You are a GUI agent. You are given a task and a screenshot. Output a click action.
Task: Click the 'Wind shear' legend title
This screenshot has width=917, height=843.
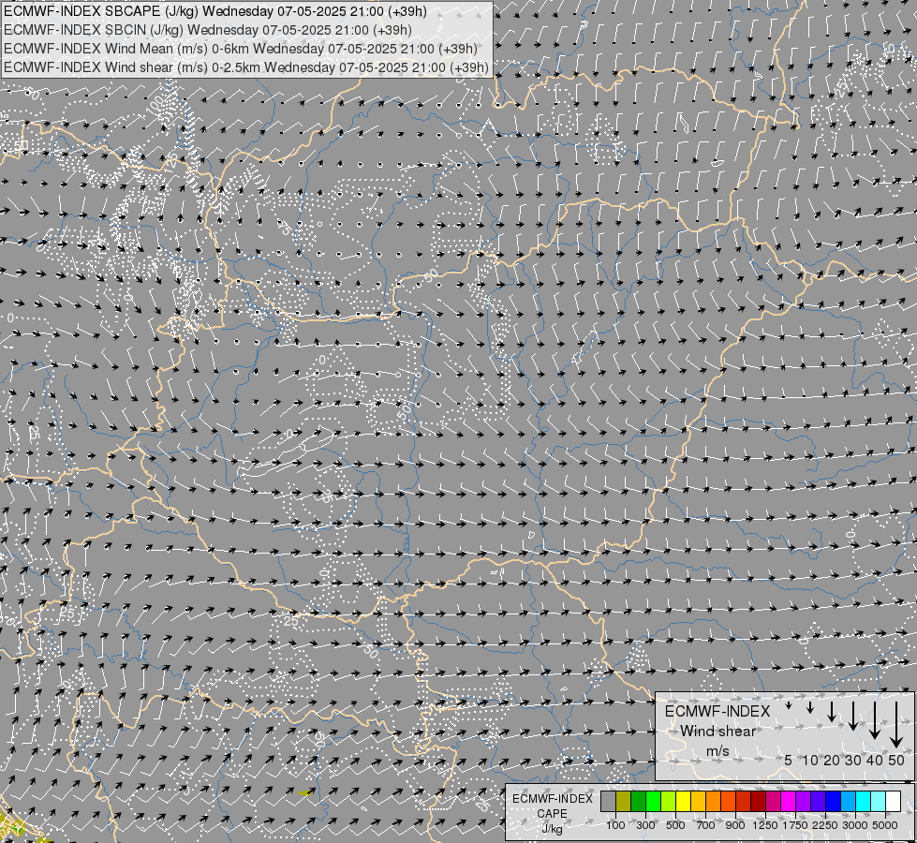[x=718, y=732]
